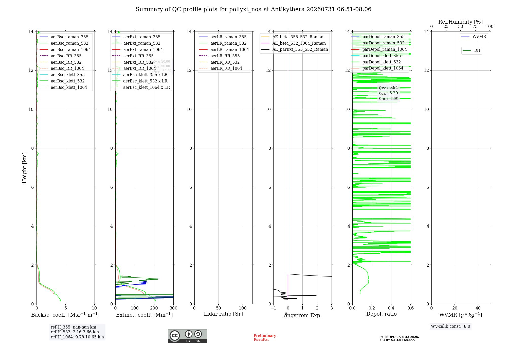Click the Lidar ratio [Sr] axis label
Screen dimensions: 507x345
[223, 314]
